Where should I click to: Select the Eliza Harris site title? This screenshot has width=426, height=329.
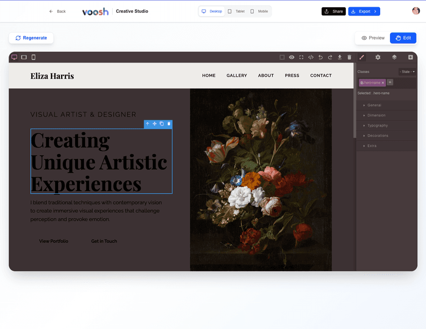point(52,76)
